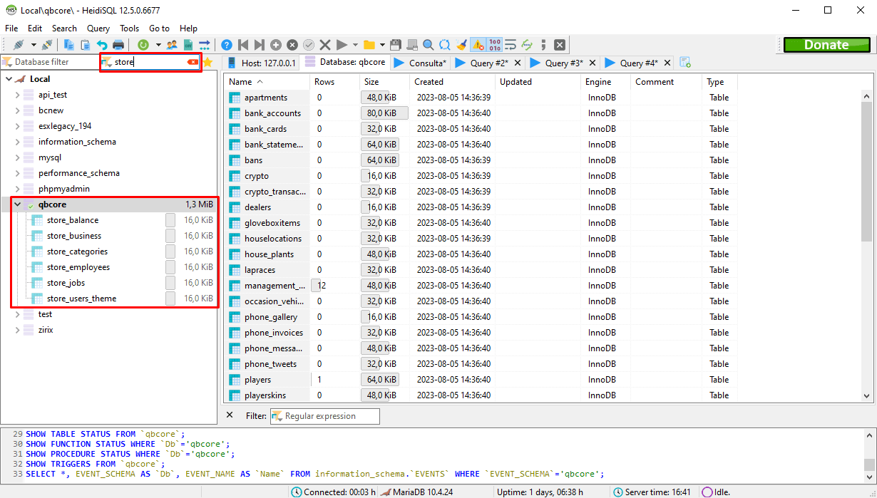Viewport: 877px width, 498px height.
Task: Click the Post changes checkmark icon
Action: pos(309,45)
